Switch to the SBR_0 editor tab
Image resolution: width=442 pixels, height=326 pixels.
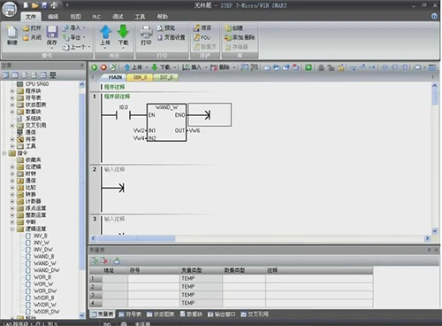coord(140,77)
